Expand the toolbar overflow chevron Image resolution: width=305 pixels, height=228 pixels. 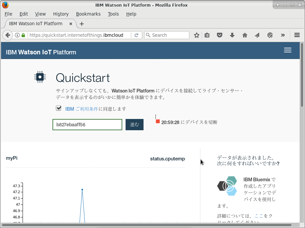283,35
